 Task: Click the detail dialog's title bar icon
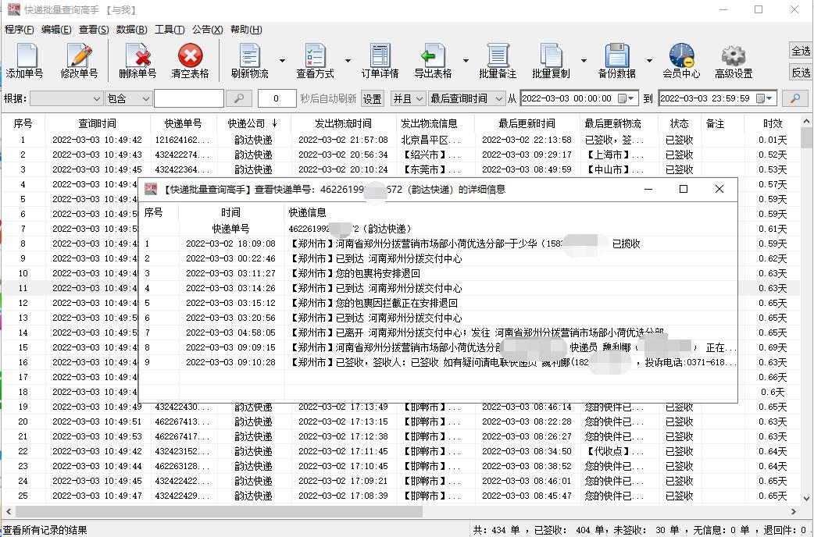pos(151,190)
